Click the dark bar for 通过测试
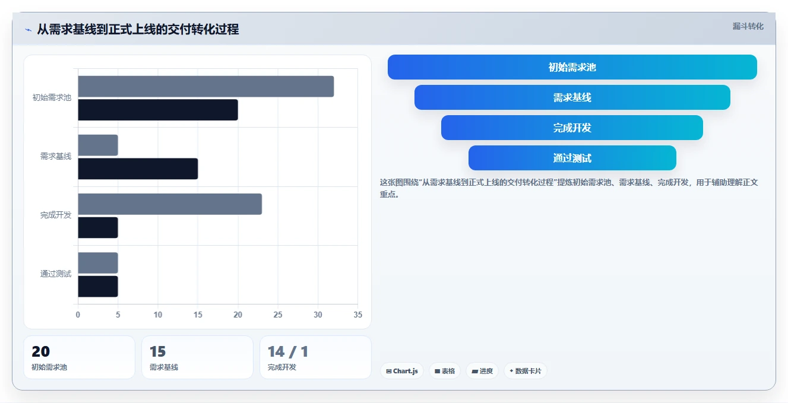Screen dimensions: 788x403 click(98, 286)
